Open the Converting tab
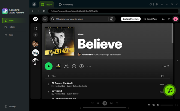The height and width of the screenshot is (111, 180). pos(66,5)
